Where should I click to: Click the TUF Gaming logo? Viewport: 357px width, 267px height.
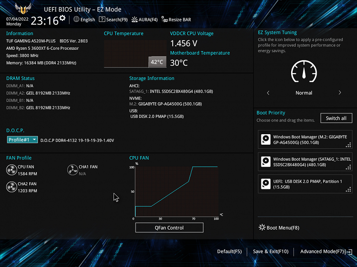pos(23,9)
